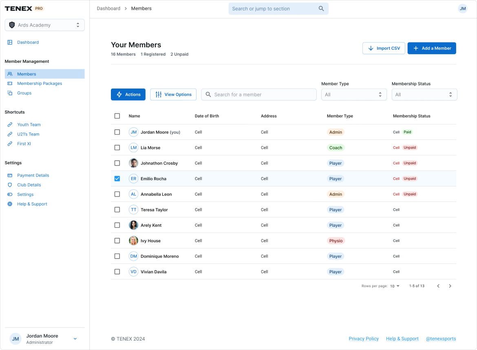This screenshot has height=350, width=477.
Task: Open the Ards Academy club switcher
Action: [x=45, y=25]
